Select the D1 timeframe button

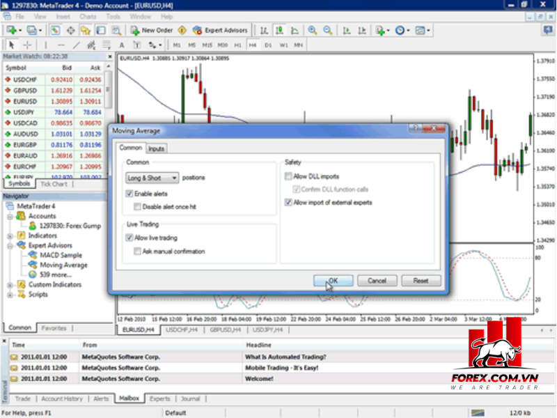[268, 45]
